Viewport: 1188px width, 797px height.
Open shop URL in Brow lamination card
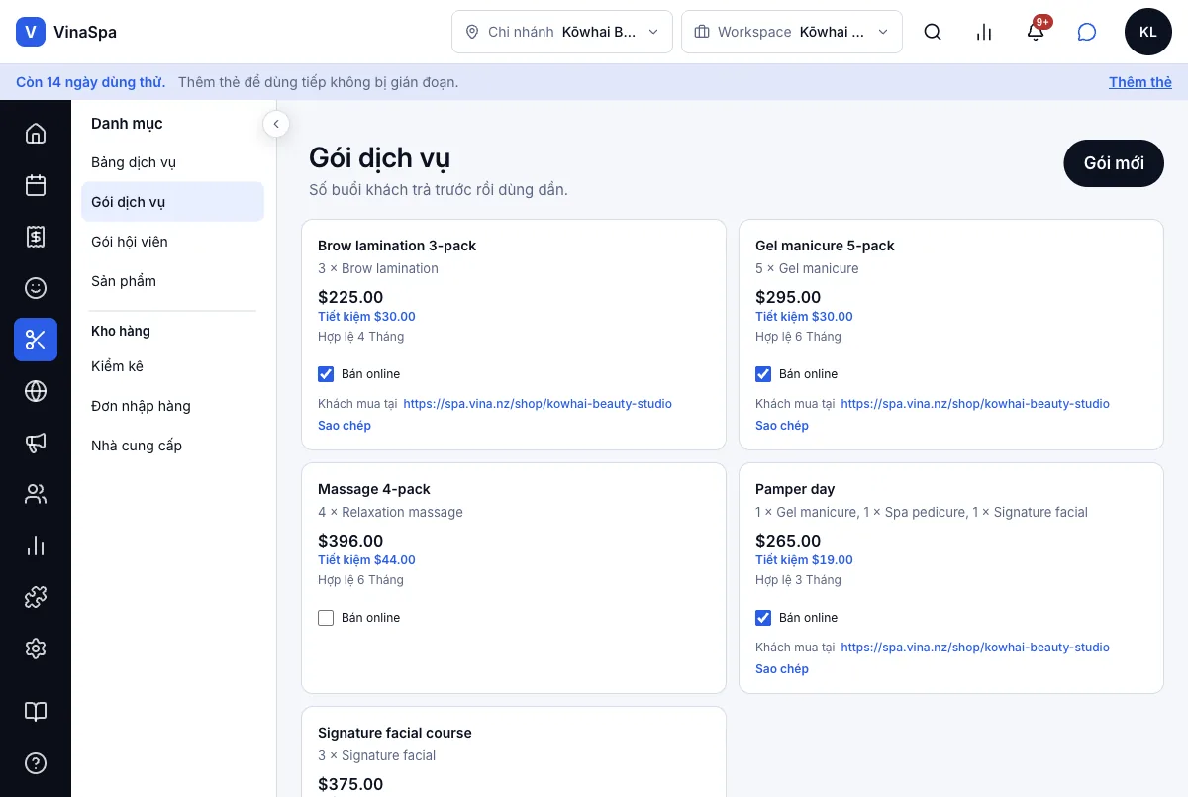[538, 404]
